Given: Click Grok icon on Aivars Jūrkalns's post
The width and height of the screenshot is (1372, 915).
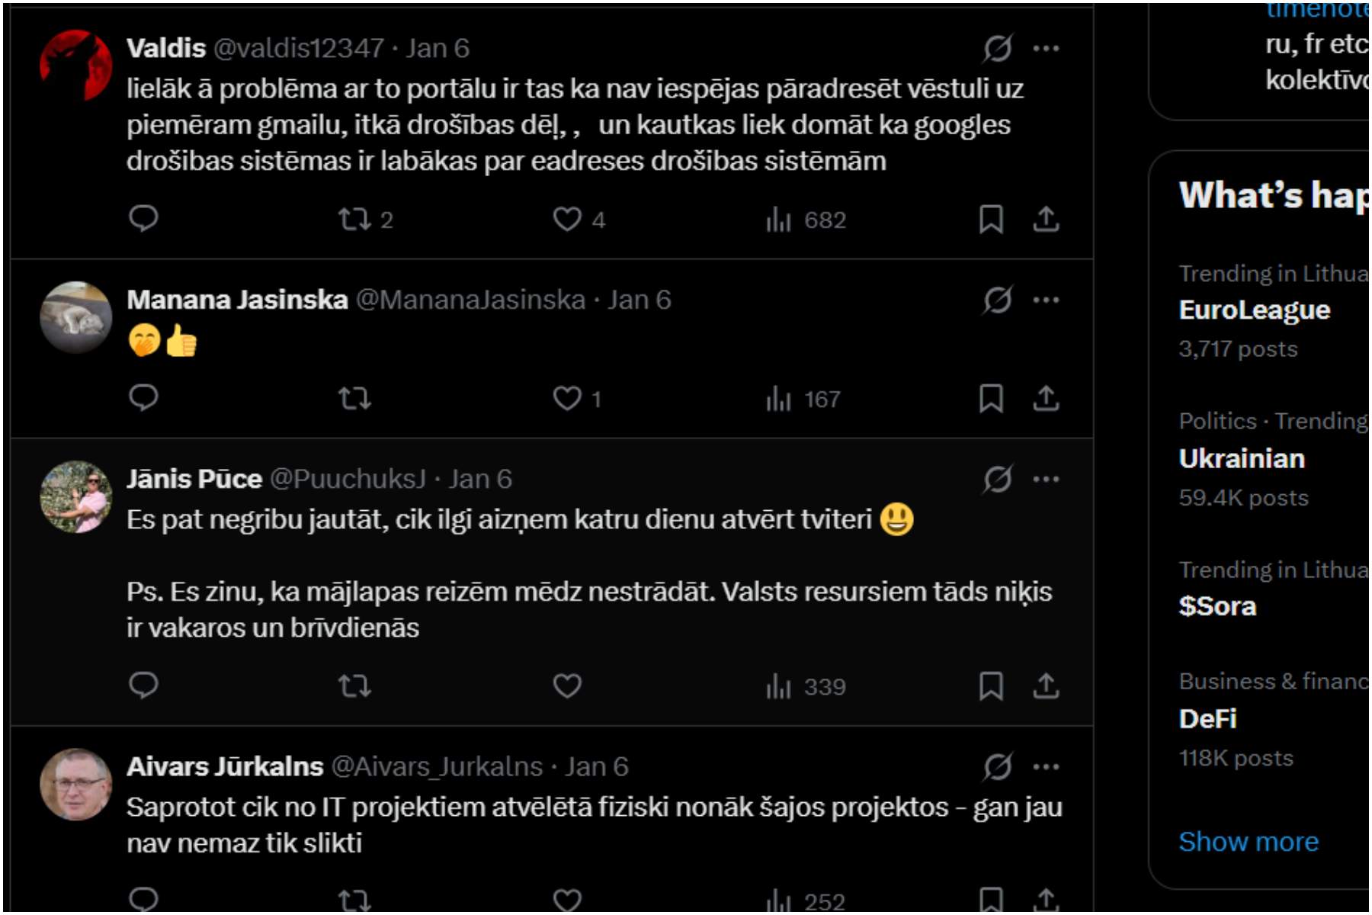Looking at the screenshot, I should [x=997, y=766].
